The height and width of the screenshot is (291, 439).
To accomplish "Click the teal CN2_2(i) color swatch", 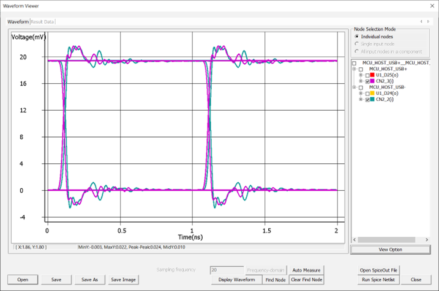I will 373,100.
